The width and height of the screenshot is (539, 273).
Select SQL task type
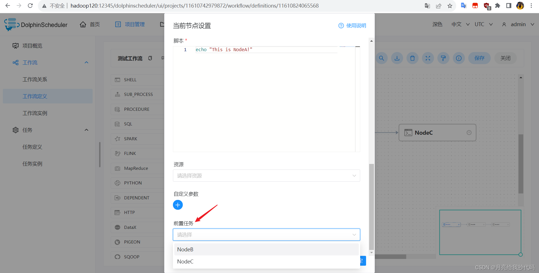[138, 124]
